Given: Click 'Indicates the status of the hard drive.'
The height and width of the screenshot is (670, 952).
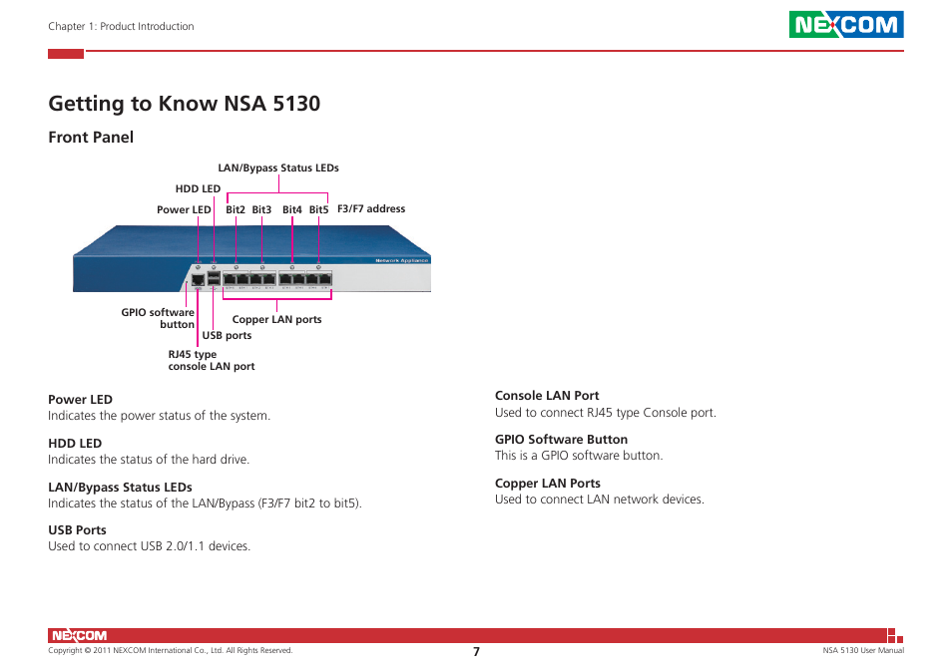Looking at the screenshot, I should click(x=149, y=460).
